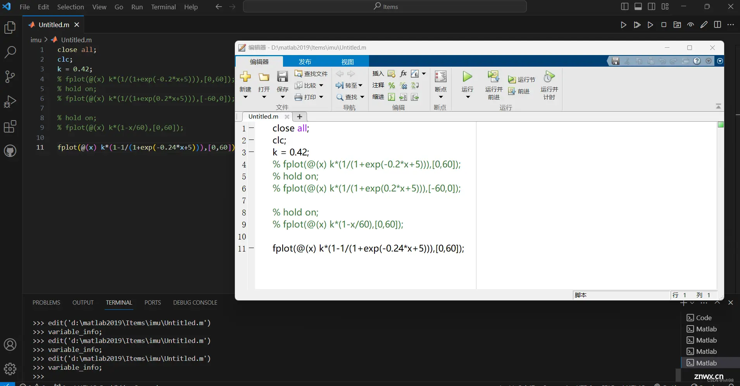The image size is (740, 386).
Task: Click the Open (打开) folder icon in MATLAB
Action: (x=264, y=77)
